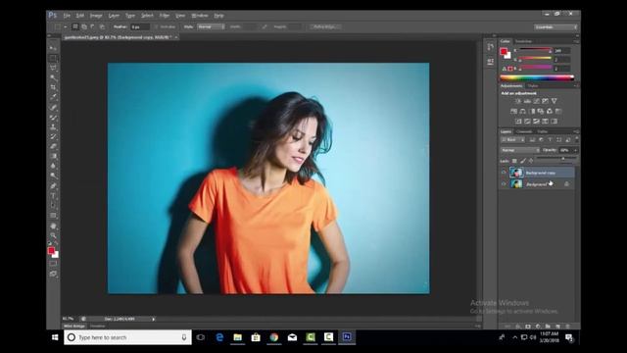Viewport: 627px width, 353px height.
Task: Open the collapsed History panel icon
Action: (491, 47)
